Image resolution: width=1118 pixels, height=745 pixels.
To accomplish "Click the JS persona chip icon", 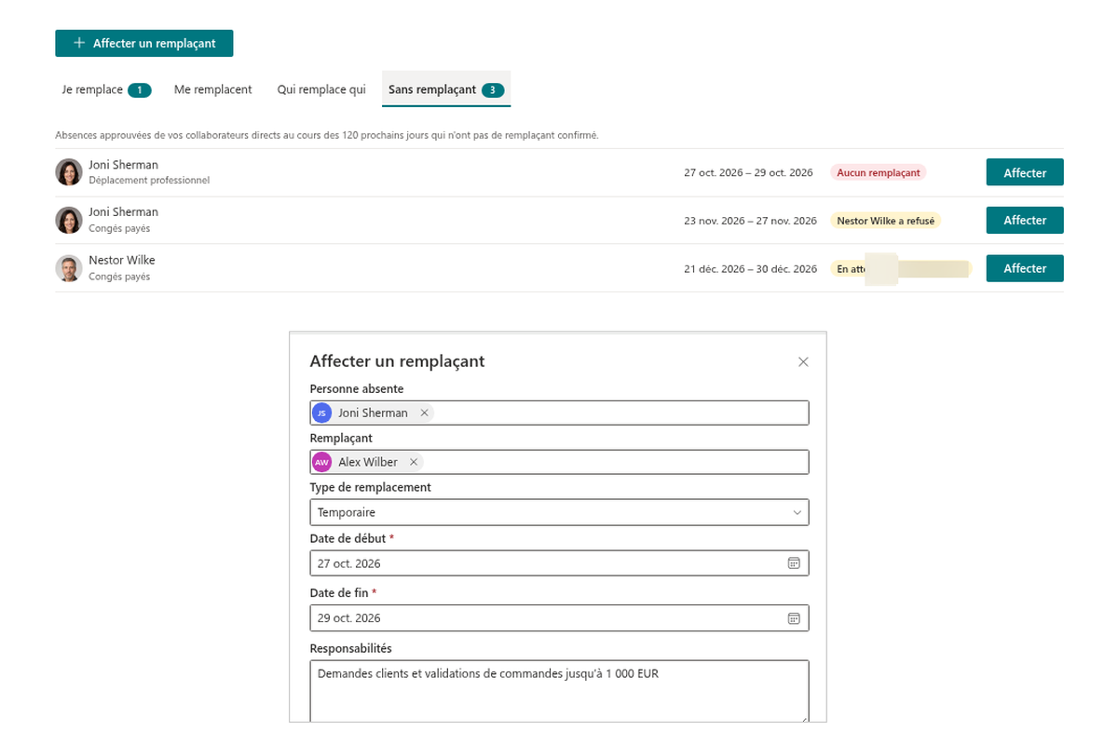I will [322, 413].
